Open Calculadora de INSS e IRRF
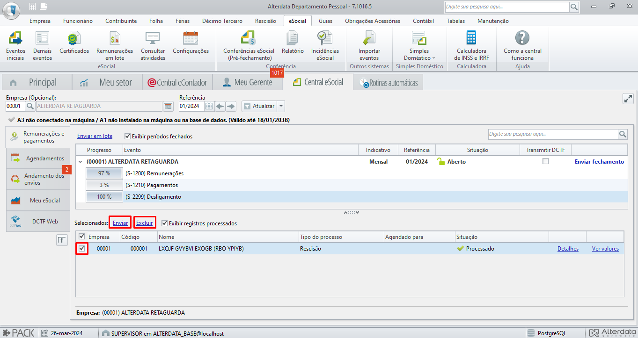The image size is (638, 338). 471,45
